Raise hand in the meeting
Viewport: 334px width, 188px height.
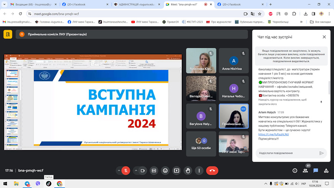point(188,171)
